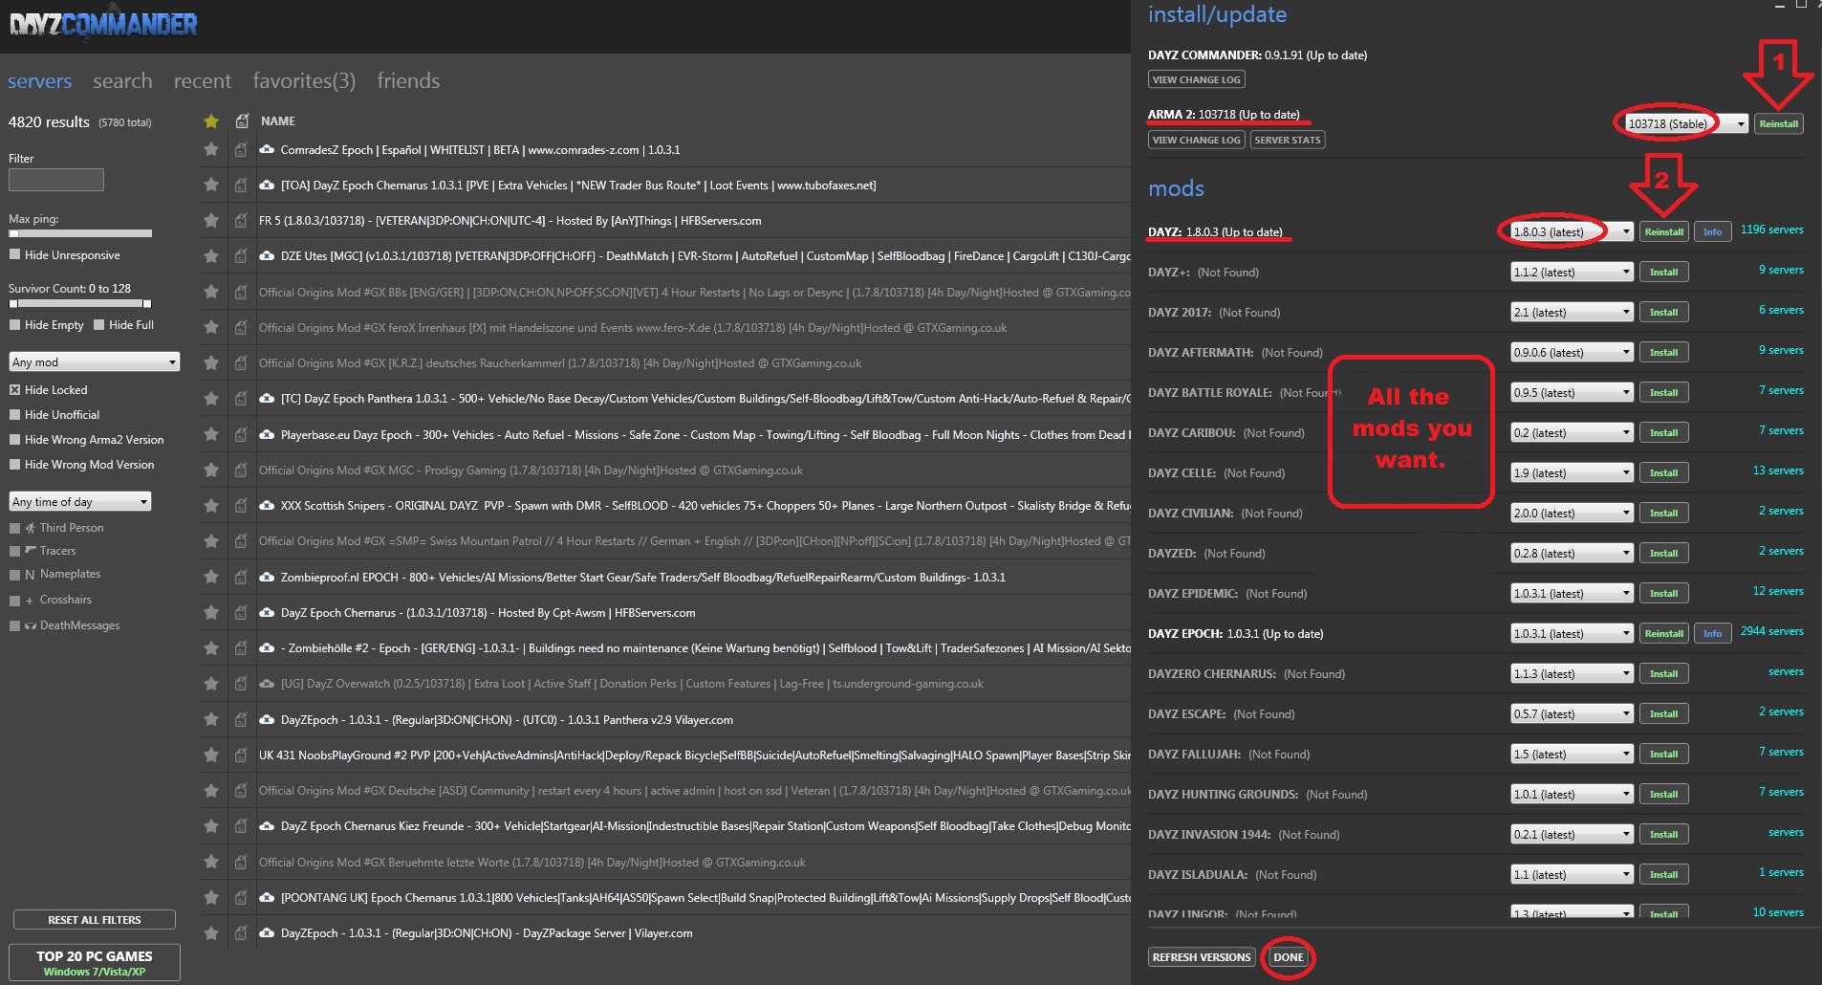The height and width of the screenshot is (985, 1822).
Task: Star the XXX Scottish Snipers server
Action: click(211, 505)
